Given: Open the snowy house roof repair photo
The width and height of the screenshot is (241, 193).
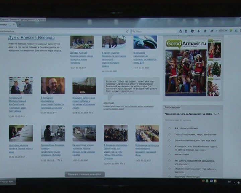Looking at the screenshot, I should click(x=113, y=42).
